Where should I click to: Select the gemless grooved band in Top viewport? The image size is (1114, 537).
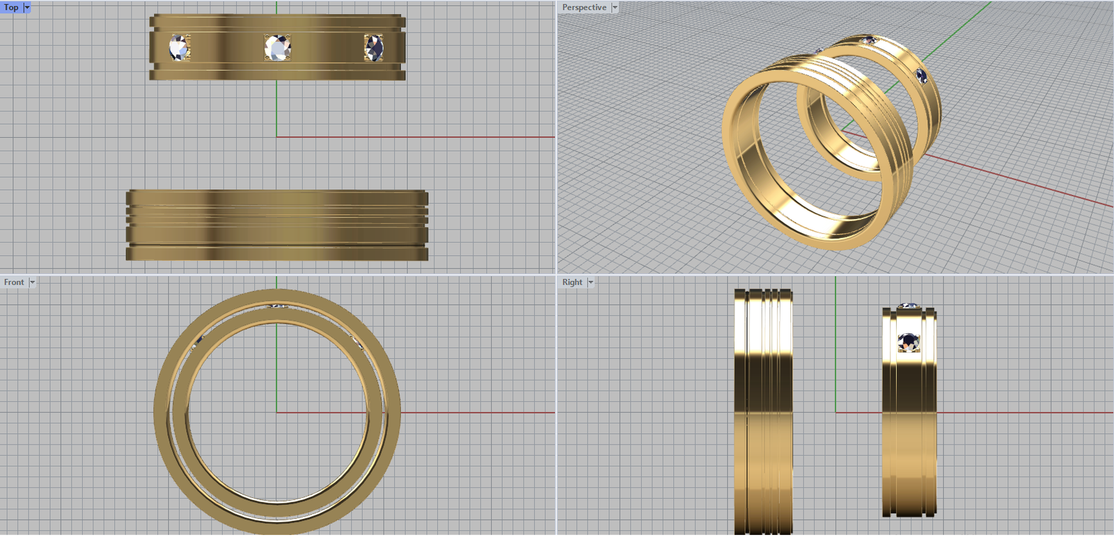pos(276,225)
